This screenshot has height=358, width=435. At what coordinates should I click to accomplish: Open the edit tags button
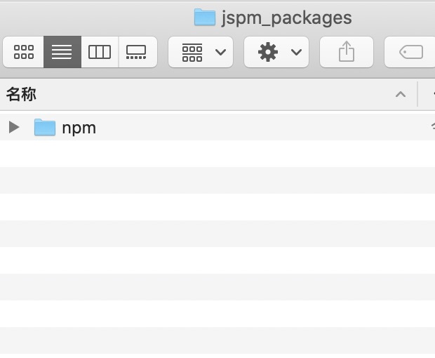(411, 52)
